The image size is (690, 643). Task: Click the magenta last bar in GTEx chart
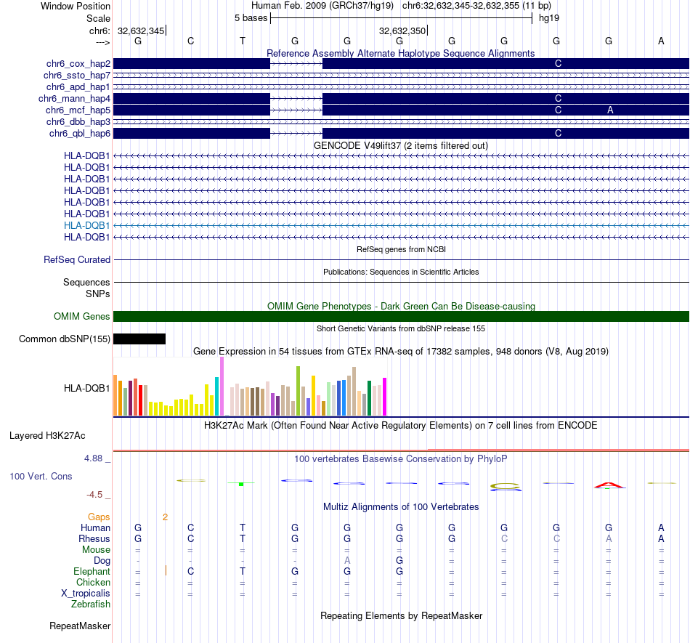[385, 397]
